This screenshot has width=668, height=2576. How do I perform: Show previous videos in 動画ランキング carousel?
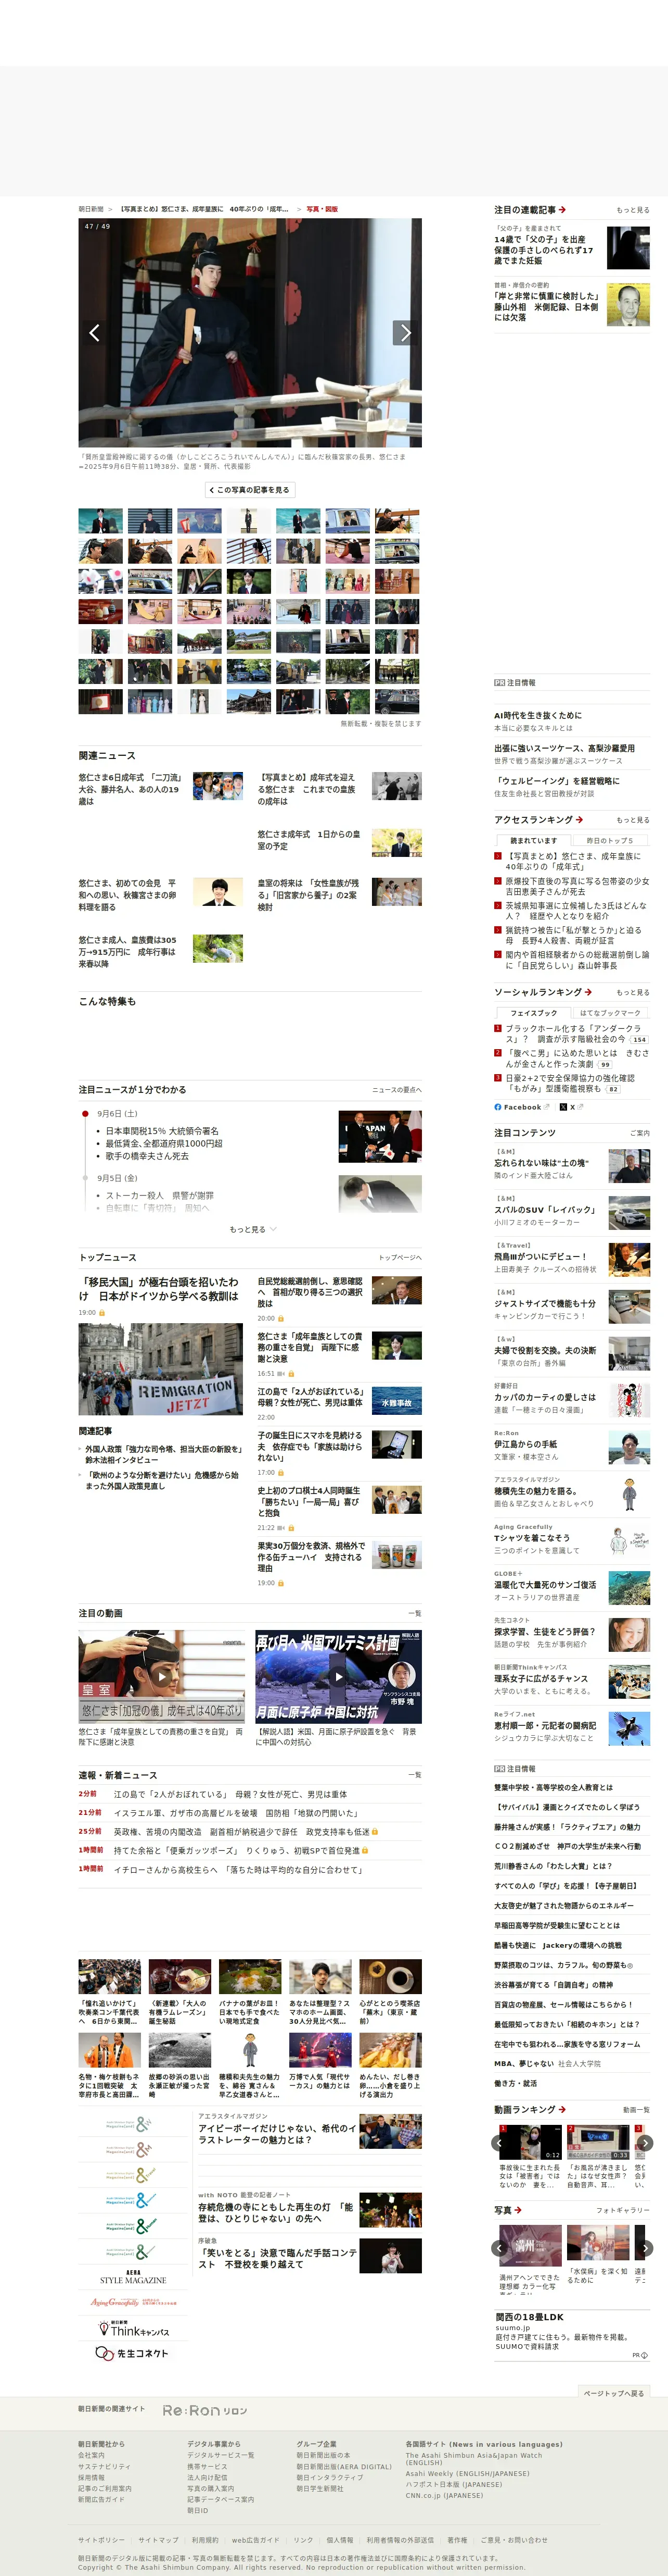498,2143
